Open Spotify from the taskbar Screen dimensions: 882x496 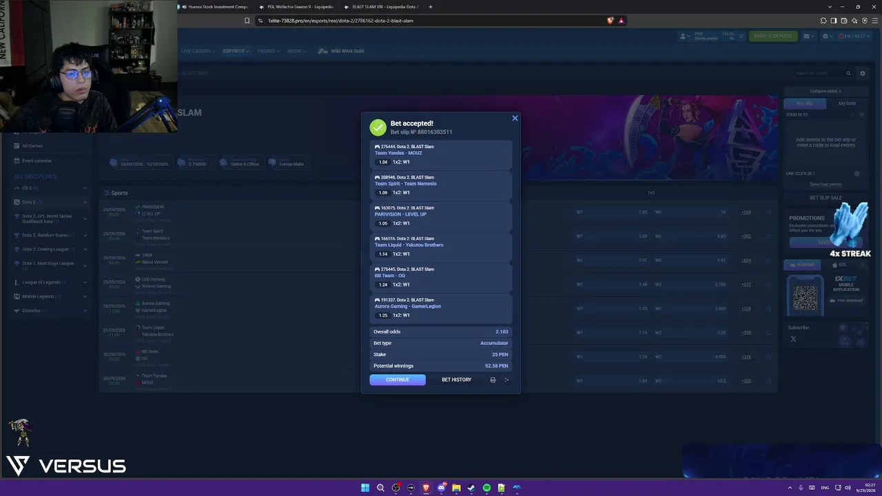[486, 488]
